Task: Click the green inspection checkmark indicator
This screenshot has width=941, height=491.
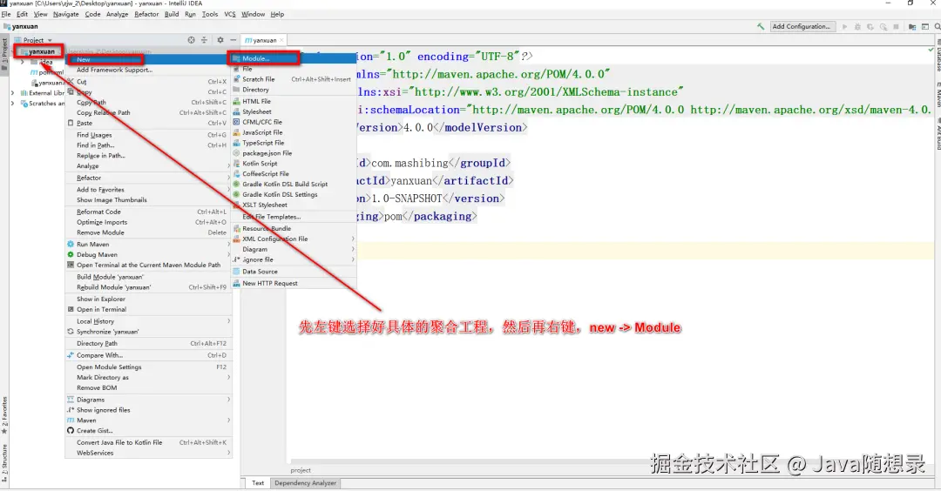Action: click(x=931, y=50)
